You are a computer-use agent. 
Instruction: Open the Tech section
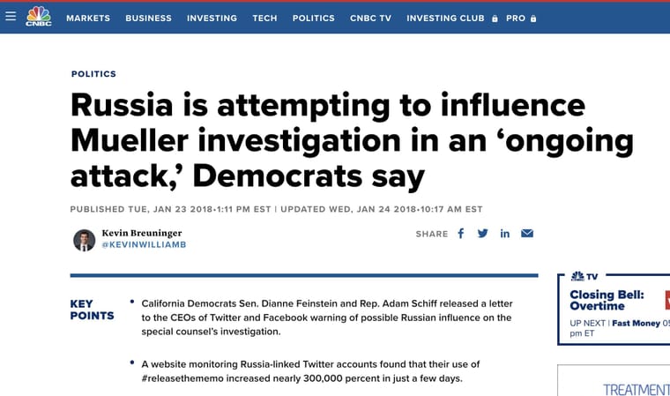point(265,19)
